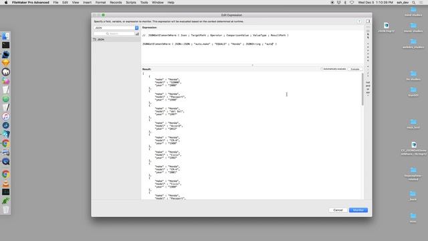Open the MAMP elephant icon in Dock
The width and height of the screenshot is (428, 241).
point(6,72)
